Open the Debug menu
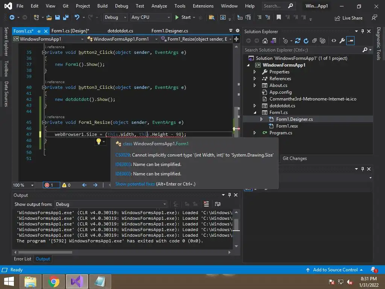This screenshot has height=289, width=385. [x=121, y=6]
